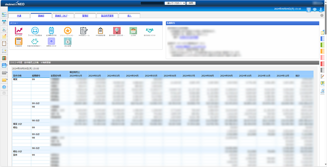Screen dimensions: 327x167
Task: Click the help question mark sidebar icon
Action: (x=4, y=87)
